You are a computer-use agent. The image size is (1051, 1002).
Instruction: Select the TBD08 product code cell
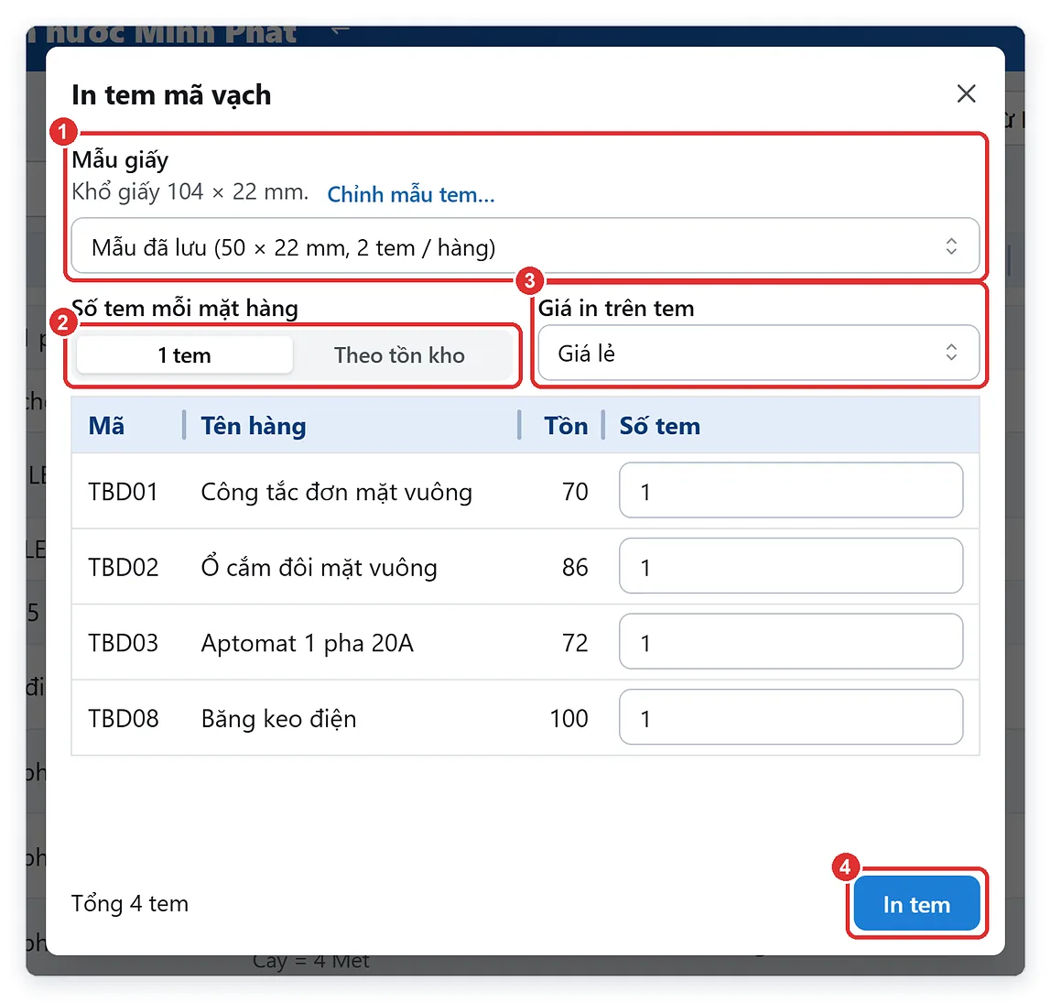pos(124,718)
